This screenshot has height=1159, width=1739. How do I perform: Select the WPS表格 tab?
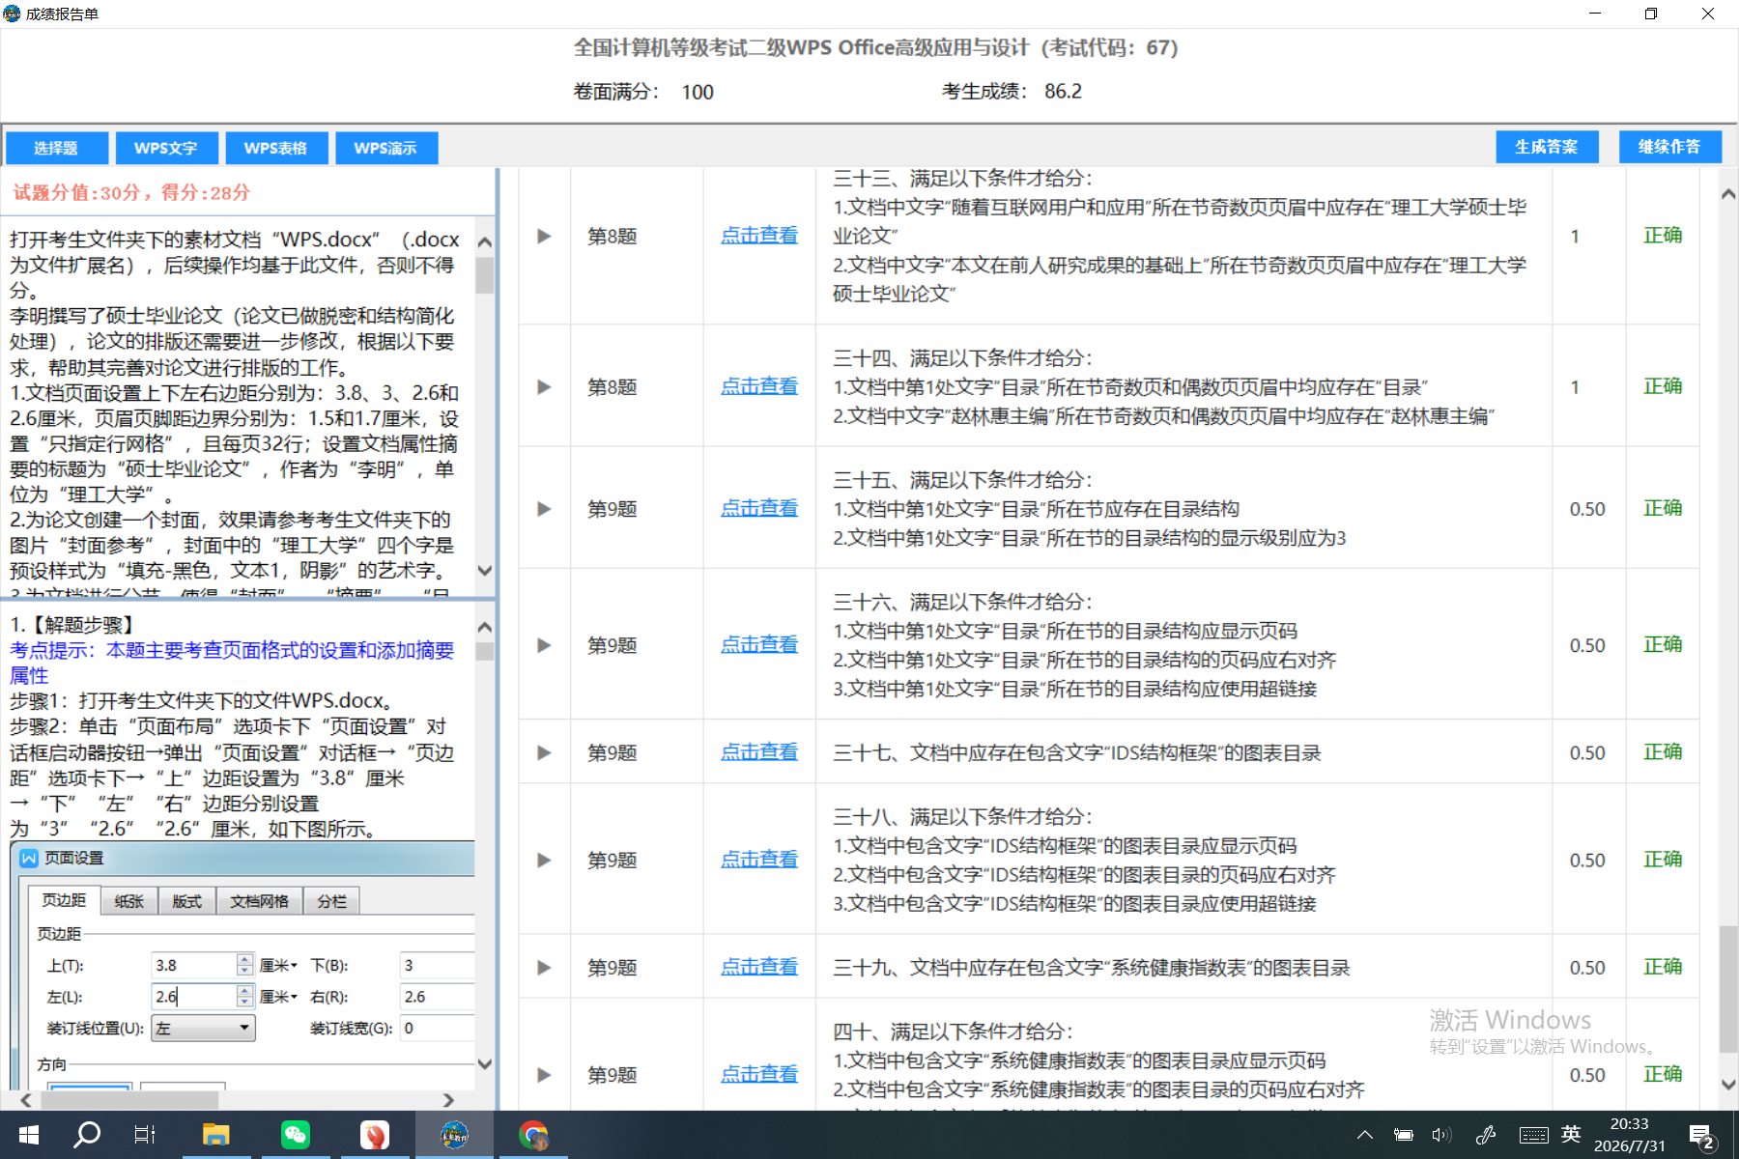pyautogui.click(x=276, y=148)
